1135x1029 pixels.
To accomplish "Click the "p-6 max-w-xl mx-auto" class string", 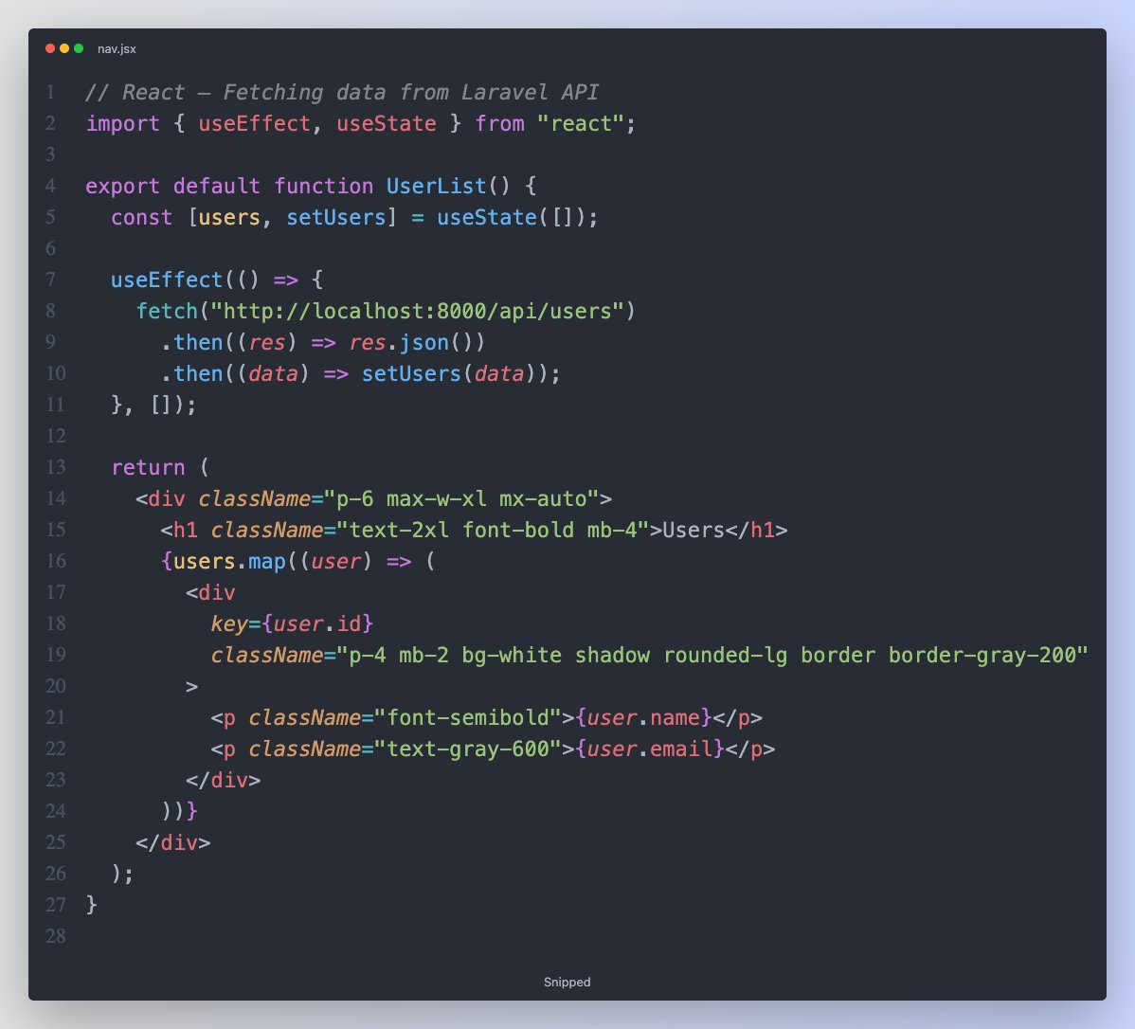I will coord(461,499).
